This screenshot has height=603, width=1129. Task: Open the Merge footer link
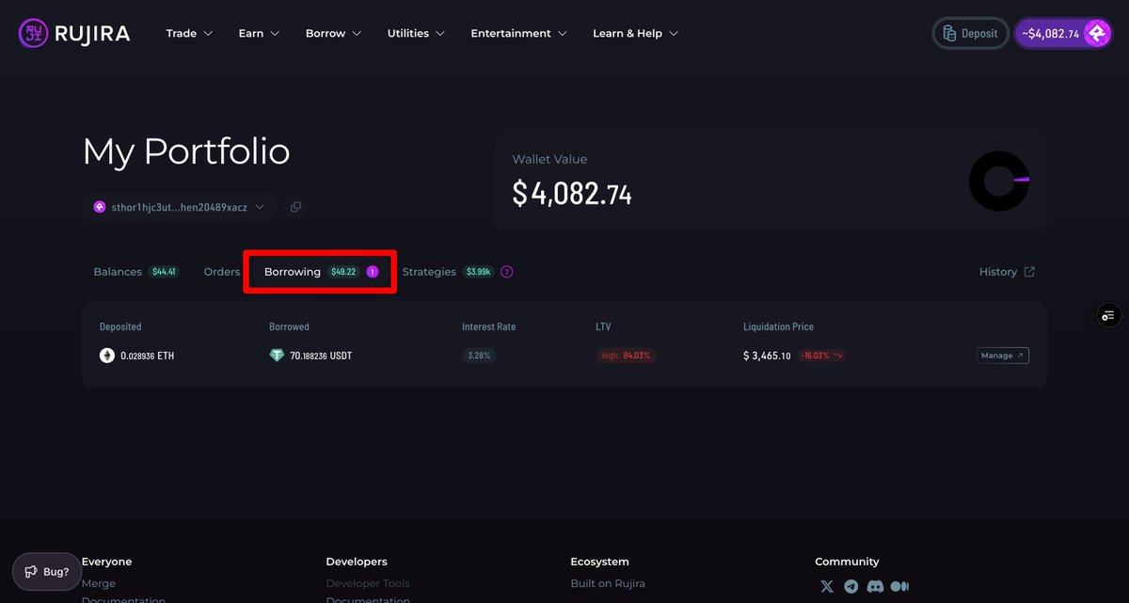(99, 583)
